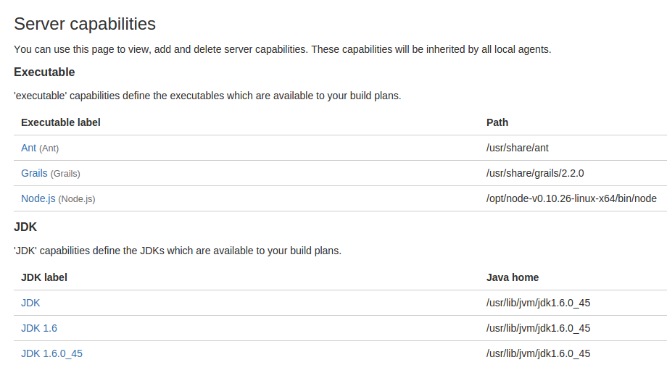The height and width of the screenshot is (365, 667).
Task: Open the plain JDK capability link
Action: [30, 303]
